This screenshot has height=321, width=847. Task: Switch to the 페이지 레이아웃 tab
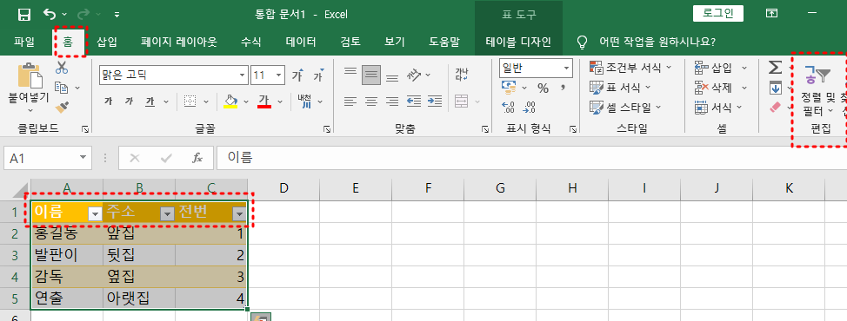pyautogui.click(x=179, y=42)
